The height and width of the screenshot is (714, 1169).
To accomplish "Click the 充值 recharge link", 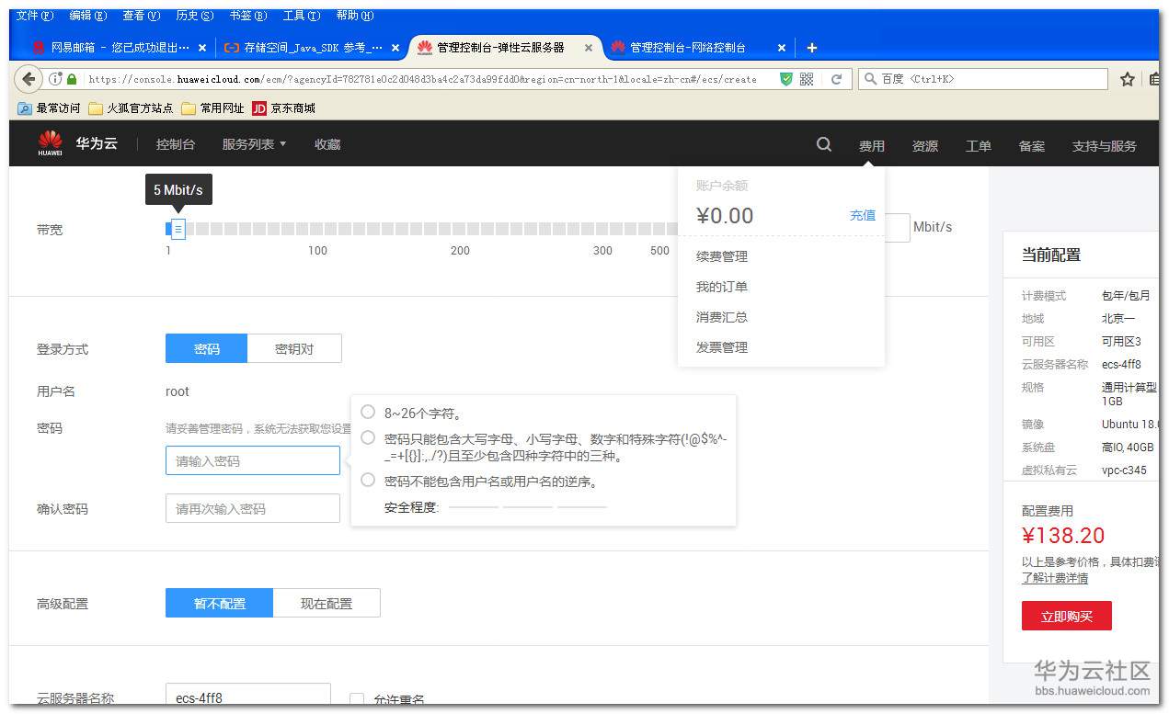I will point(863,215).
